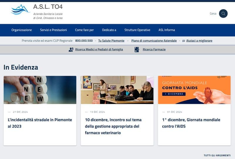This screenshot has width=235, height=159.
Task: Click the In Evidenza heading
Action: tap(21, 67)
